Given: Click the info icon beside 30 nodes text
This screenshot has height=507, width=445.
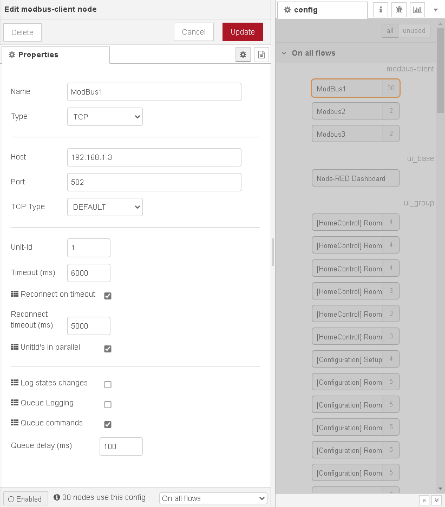Looking at the screenshot, I should point(57,497).
